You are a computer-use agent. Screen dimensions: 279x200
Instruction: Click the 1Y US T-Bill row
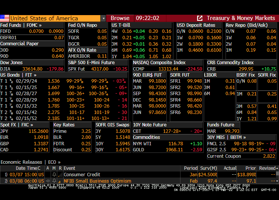point(141,57)
